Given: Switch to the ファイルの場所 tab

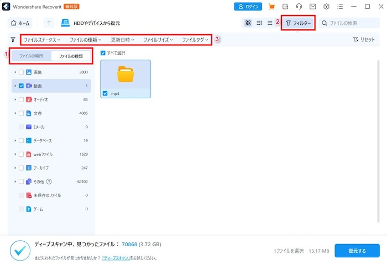Looking at the screenshot, I should tap(31, 56).
